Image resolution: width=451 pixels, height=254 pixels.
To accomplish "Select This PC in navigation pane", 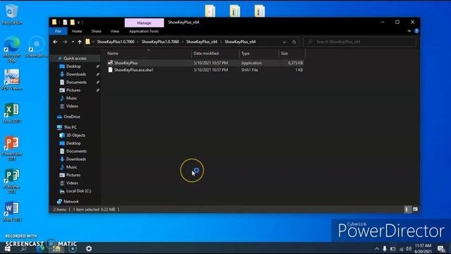I will coord(70,127).
